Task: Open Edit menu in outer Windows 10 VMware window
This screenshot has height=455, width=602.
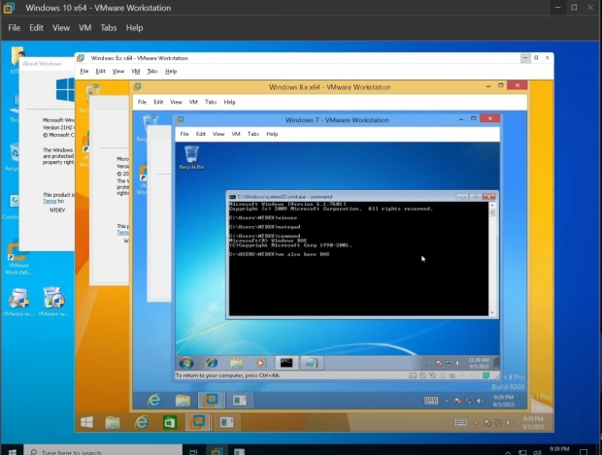Action: click(x=36, y=27)
